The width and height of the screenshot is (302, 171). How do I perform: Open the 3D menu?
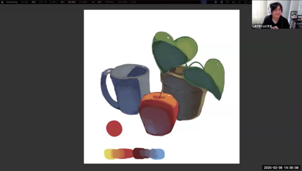coord(93,2)
